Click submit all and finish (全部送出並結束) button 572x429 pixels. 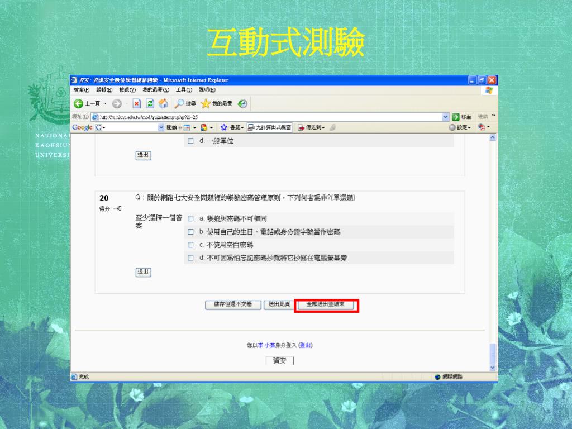point(326,304)
